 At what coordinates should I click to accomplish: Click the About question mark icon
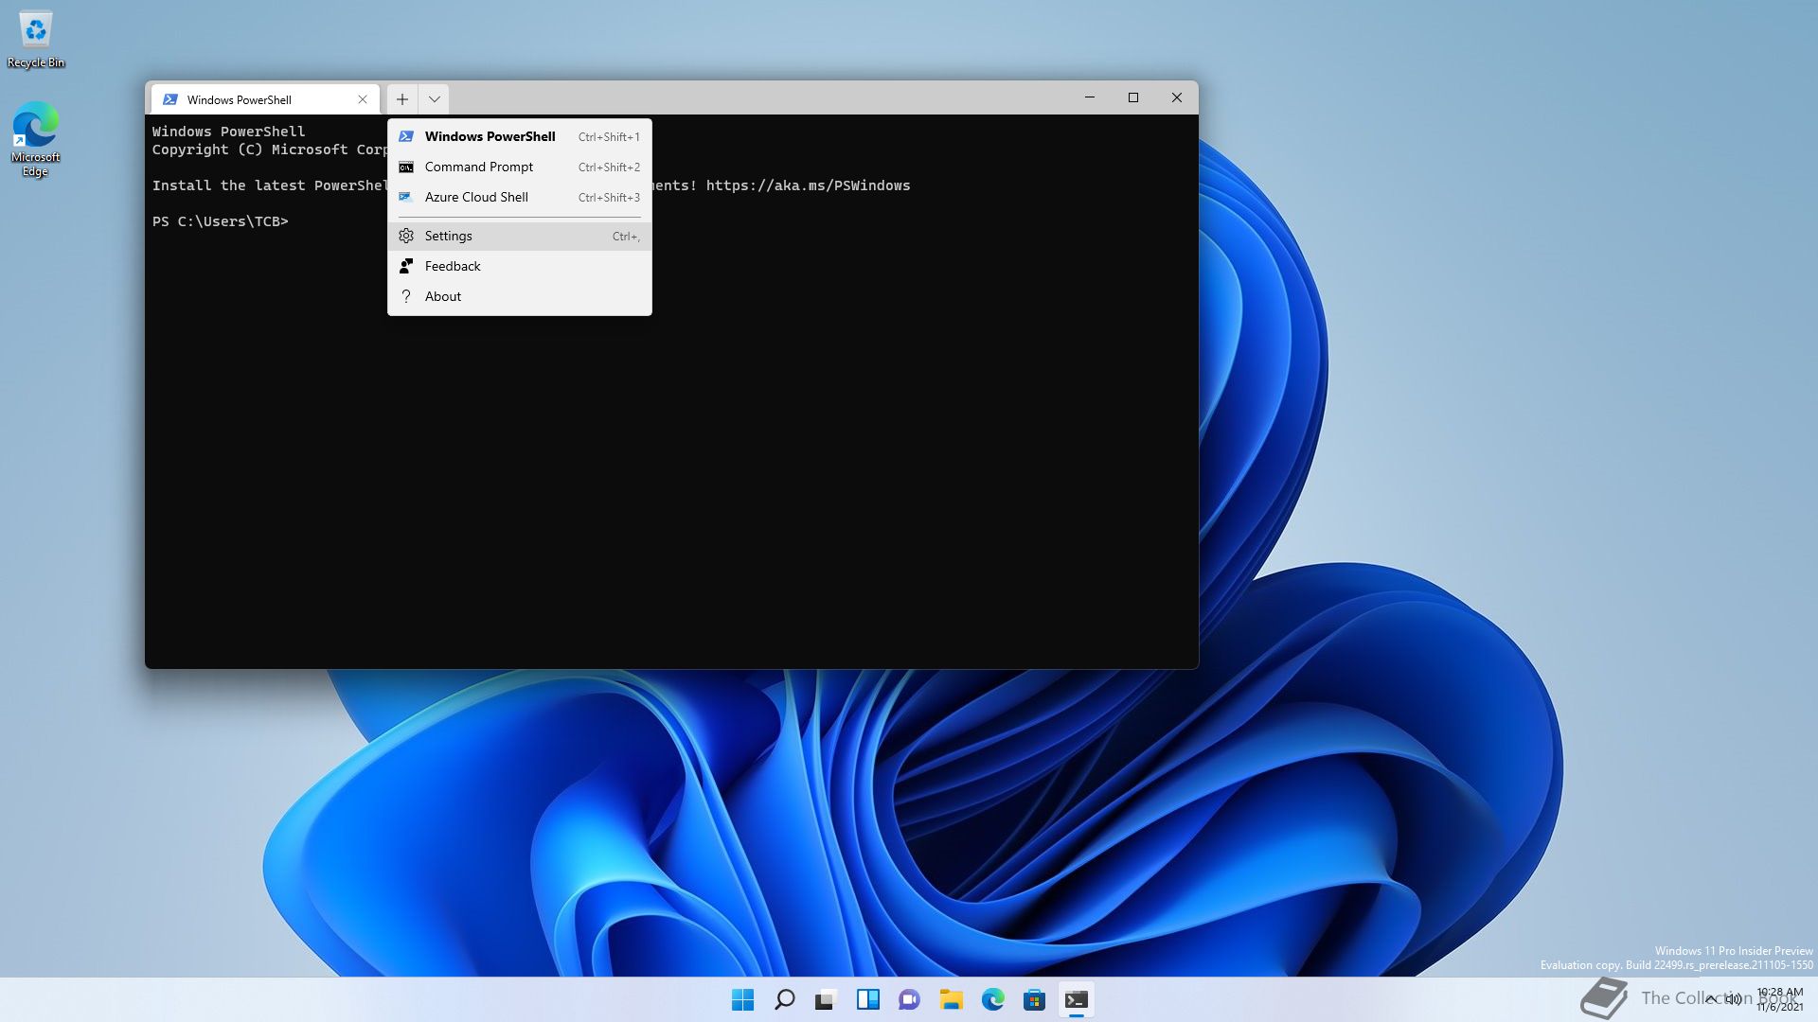(406, 296)
